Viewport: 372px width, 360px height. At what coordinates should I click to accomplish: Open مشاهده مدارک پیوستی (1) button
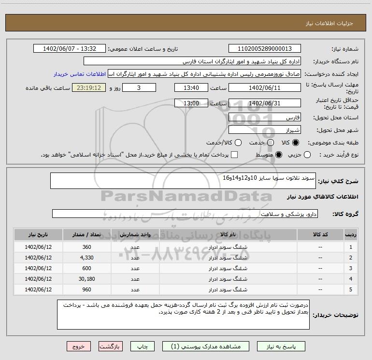[x=206, y=346]
